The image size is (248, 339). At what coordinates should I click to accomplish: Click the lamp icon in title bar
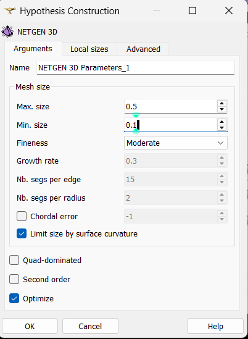(x=10, y=10)
